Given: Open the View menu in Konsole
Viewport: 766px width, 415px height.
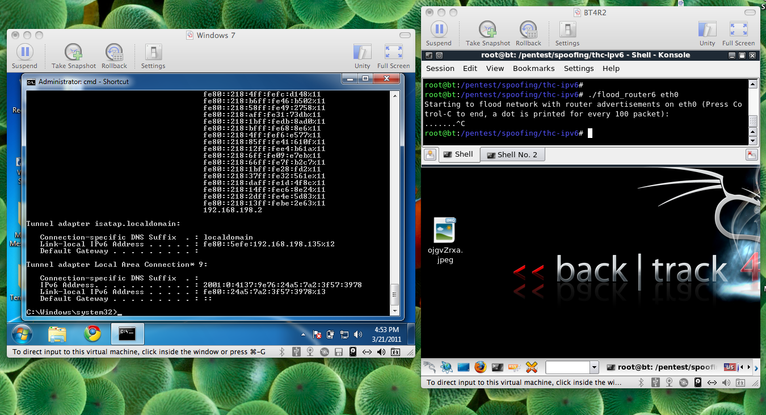Looking at the screenshot, I should (x=495, y=68).
